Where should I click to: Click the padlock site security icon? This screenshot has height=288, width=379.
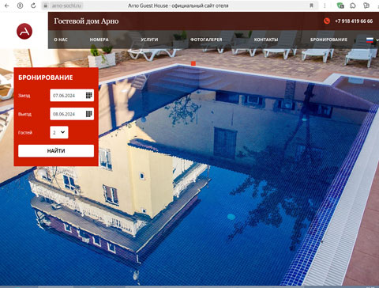tap(46, 6)
